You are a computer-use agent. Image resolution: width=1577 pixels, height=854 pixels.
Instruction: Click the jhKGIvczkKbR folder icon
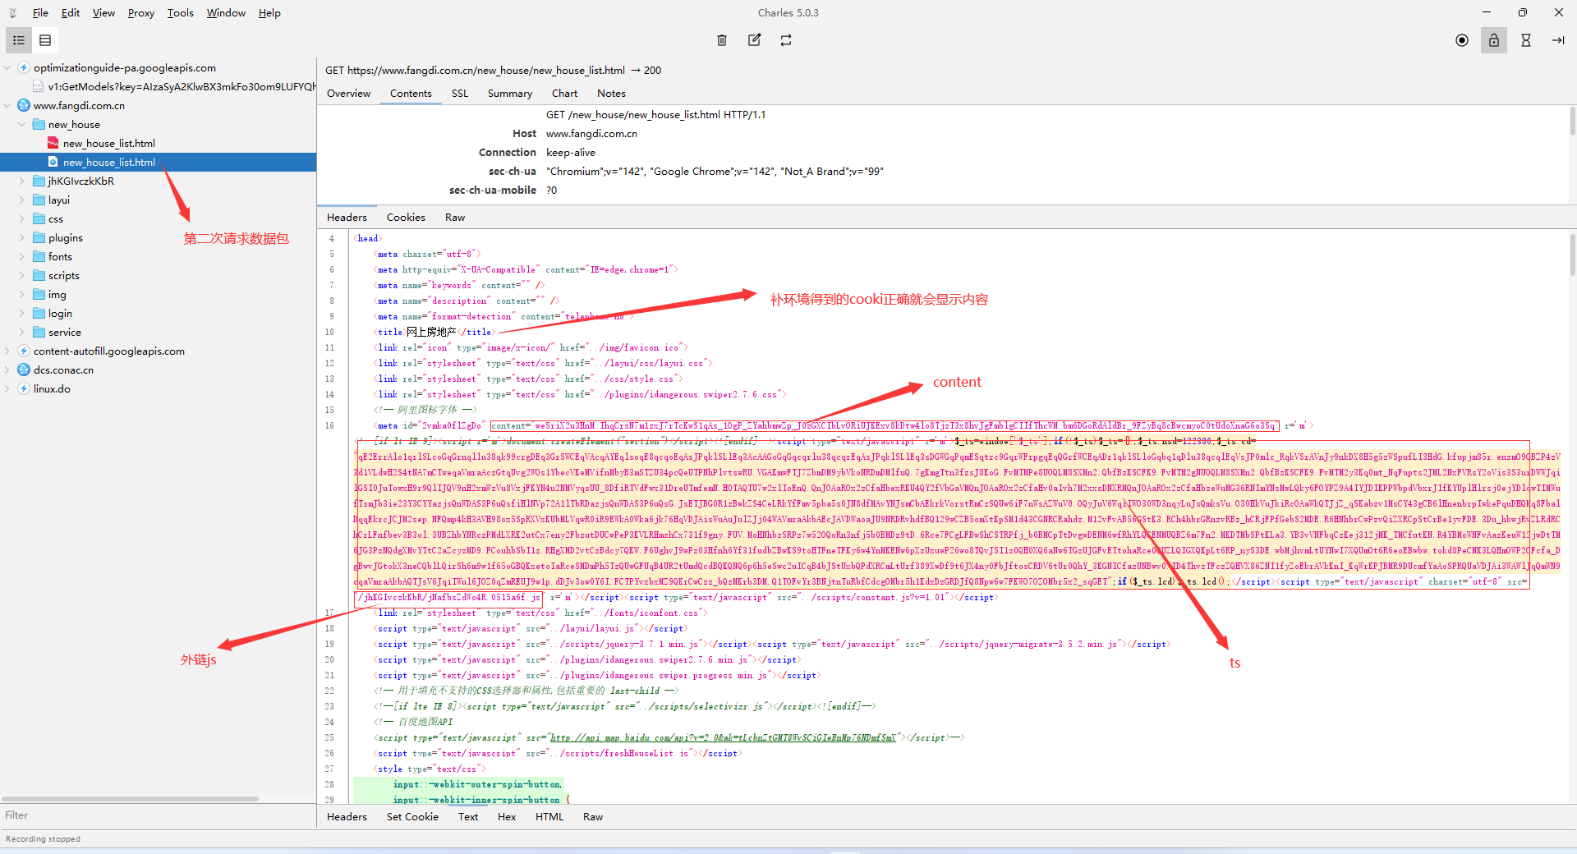pyautogui.click(x=39, y=181)
